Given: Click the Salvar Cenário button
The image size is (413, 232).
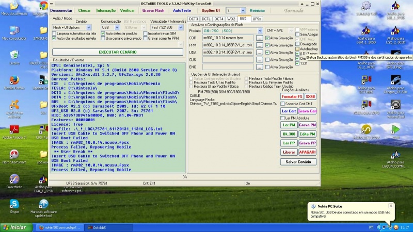Looking at the screenshot, I should [298, 162].
